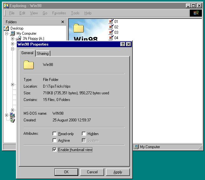Click the Windows logo throbber in Explorer
The image size is (205, 180).
point(196,13)
